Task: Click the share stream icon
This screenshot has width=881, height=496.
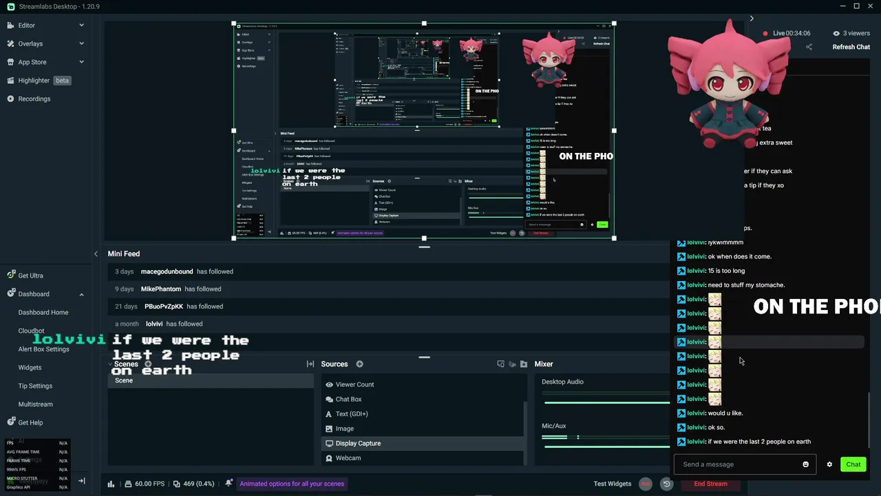Action: coord(809,47)
